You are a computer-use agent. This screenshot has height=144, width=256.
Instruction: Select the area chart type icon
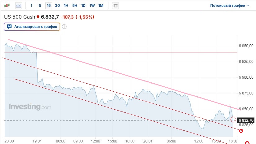tap(19, 6)
